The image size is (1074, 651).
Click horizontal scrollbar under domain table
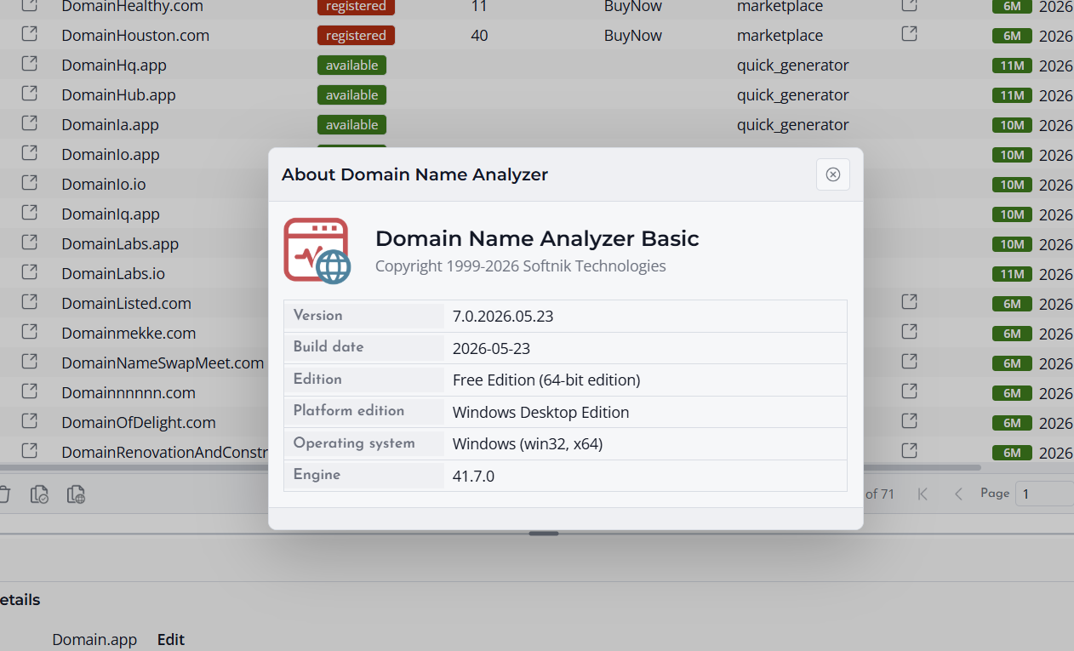click(490, 467)
